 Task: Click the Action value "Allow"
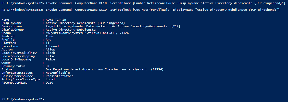pyautogui.click(x=50, y=49)
